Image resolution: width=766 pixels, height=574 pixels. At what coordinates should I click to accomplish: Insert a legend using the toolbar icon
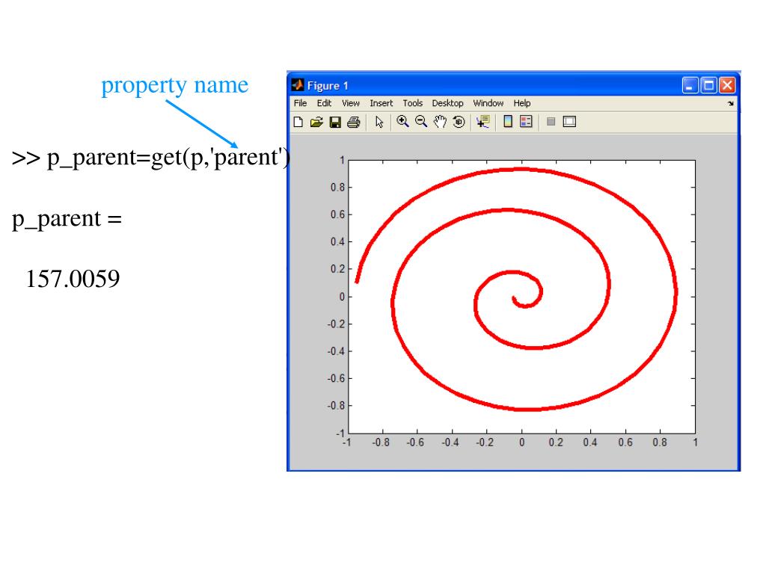point(526,122)
